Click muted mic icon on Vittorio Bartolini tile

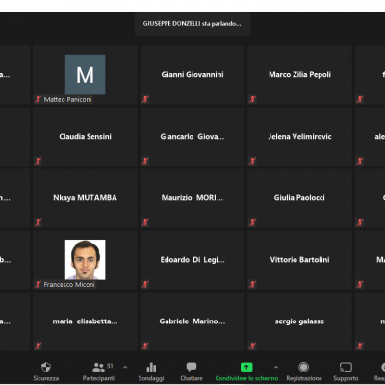pyautogui.click(x=252, y=284)
